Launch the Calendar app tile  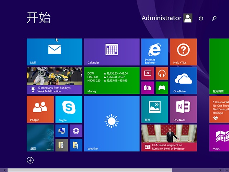[112, 52]
